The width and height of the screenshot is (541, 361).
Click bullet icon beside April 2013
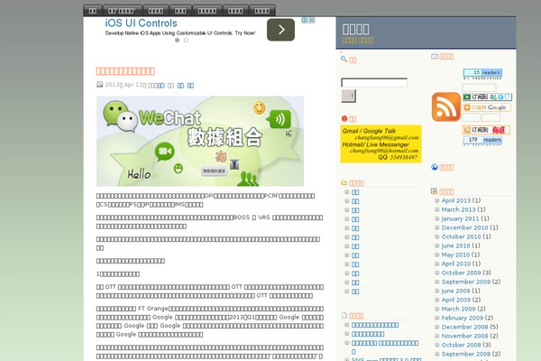click(x=436, y=200)
